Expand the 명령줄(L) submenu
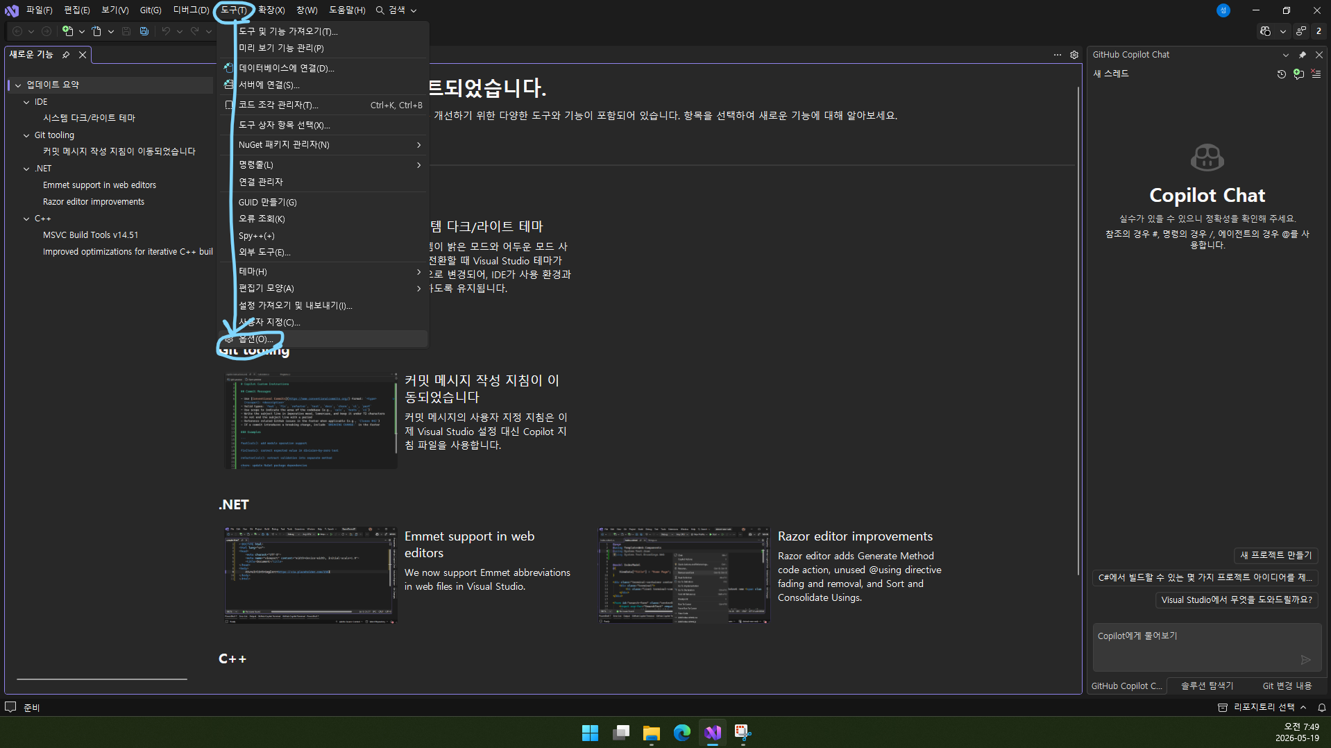The height and width of the screenshot is (748, 1331). (419, 165)
